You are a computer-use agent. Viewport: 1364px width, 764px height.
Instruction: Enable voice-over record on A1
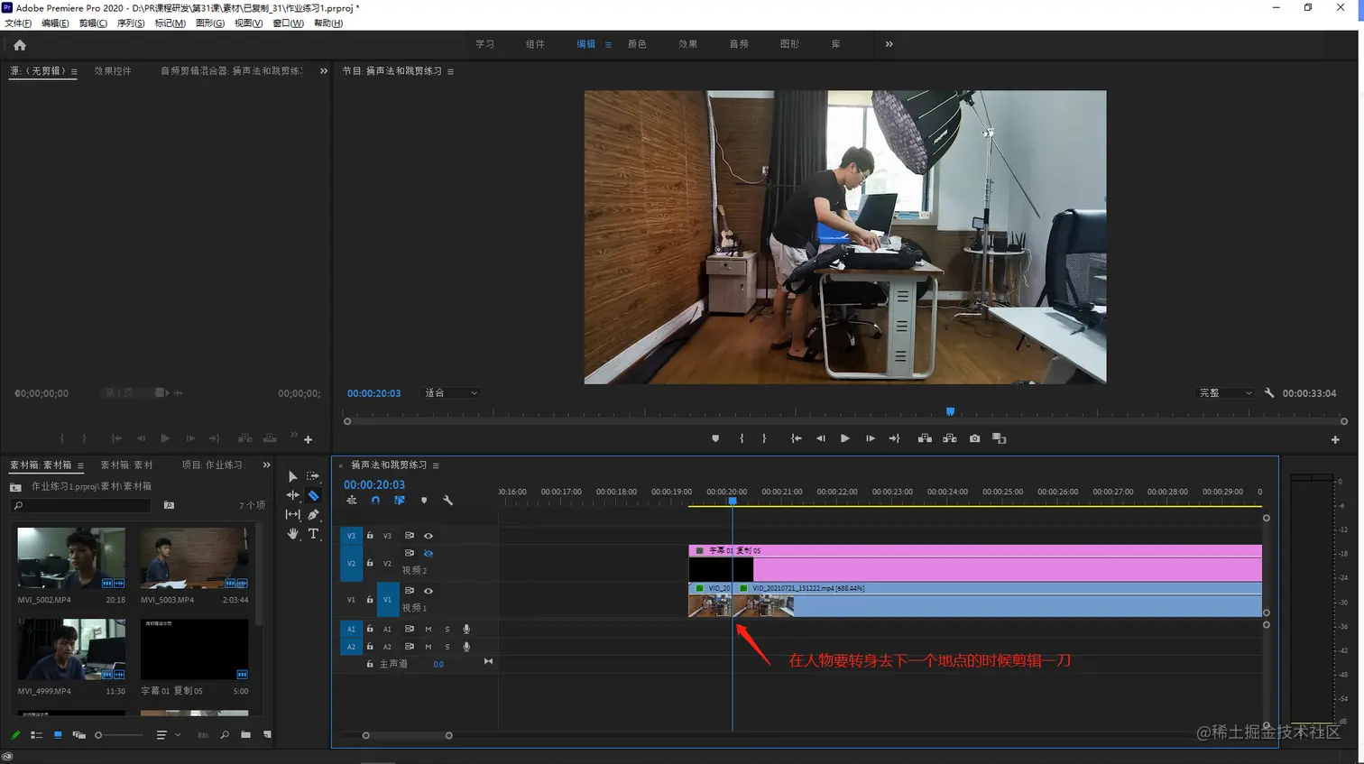(466, 630)
